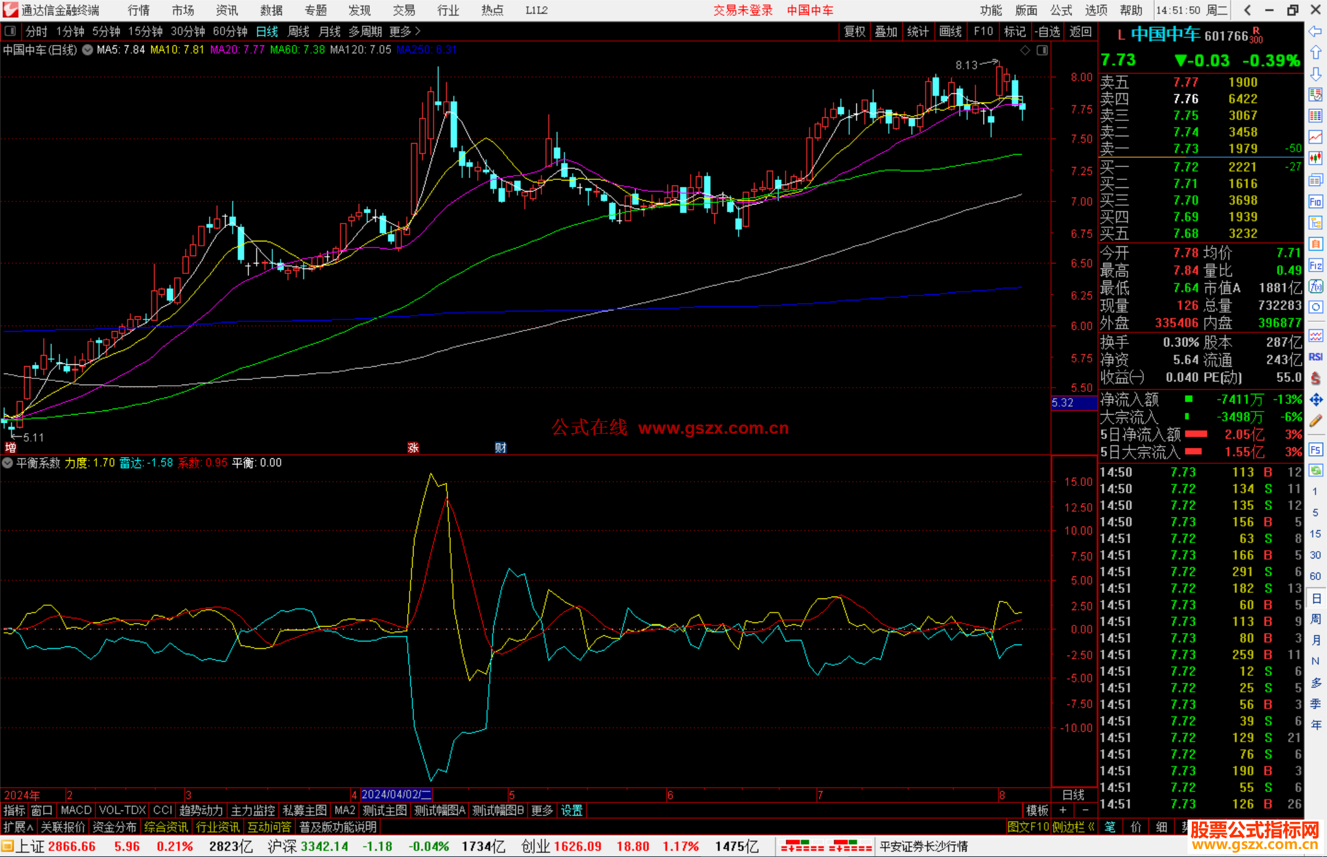
Task: Collapse the 侧边栏 sidebar chevron
Action: (1091, 827)
